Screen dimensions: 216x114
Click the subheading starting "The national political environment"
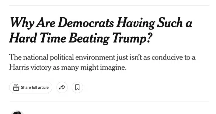pos(102,62)
